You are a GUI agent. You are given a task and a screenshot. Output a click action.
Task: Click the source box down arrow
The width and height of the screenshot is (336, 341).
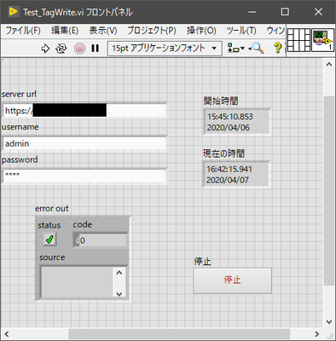(x=119, y=293)
